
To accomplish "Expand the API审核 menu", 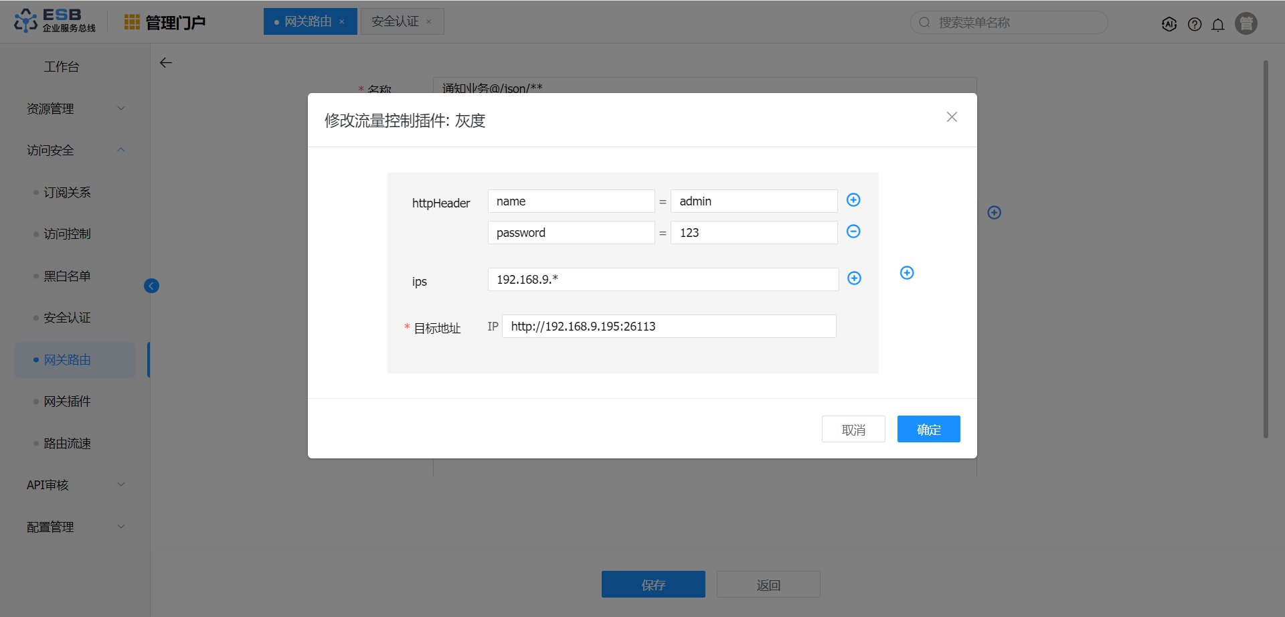I will (x=75, y=484).
